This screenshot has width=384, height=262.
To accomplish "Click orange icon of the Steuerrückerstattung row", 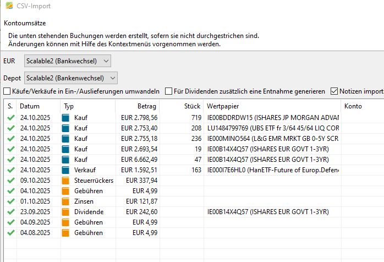I will pos(66,181).
